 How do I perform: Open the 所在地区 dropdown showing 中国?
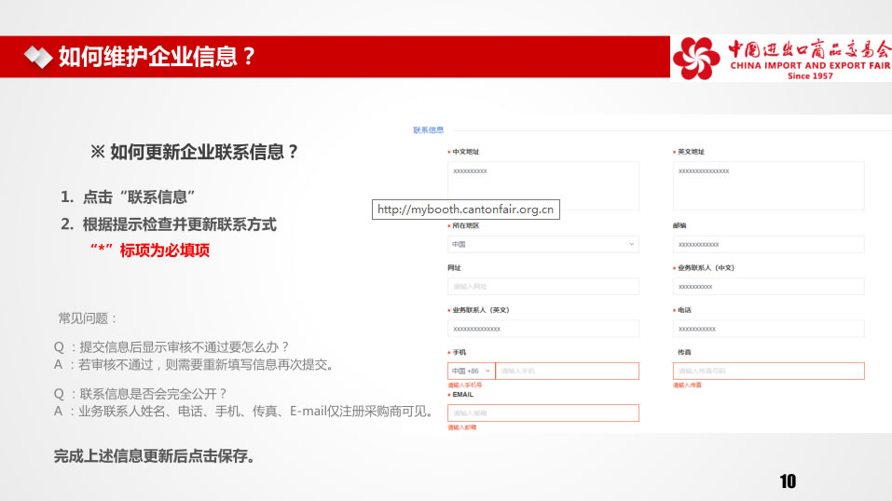pos(542,244)
